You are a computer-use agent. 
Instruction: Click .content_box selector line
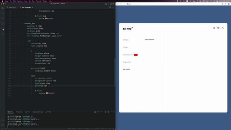[x=29, y=23]
